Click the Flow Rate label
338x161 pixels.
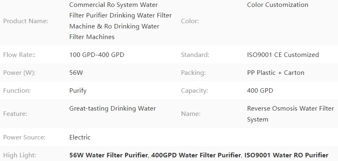click(x=19, y=54)
